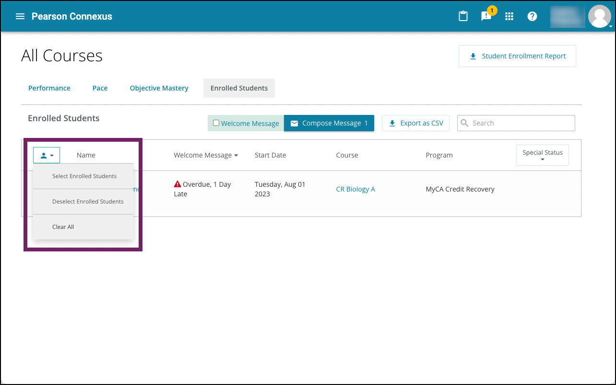Click the All Courses heading
Image resolution: width=616 pixels, height=385 pixels.
pos(62,56)
